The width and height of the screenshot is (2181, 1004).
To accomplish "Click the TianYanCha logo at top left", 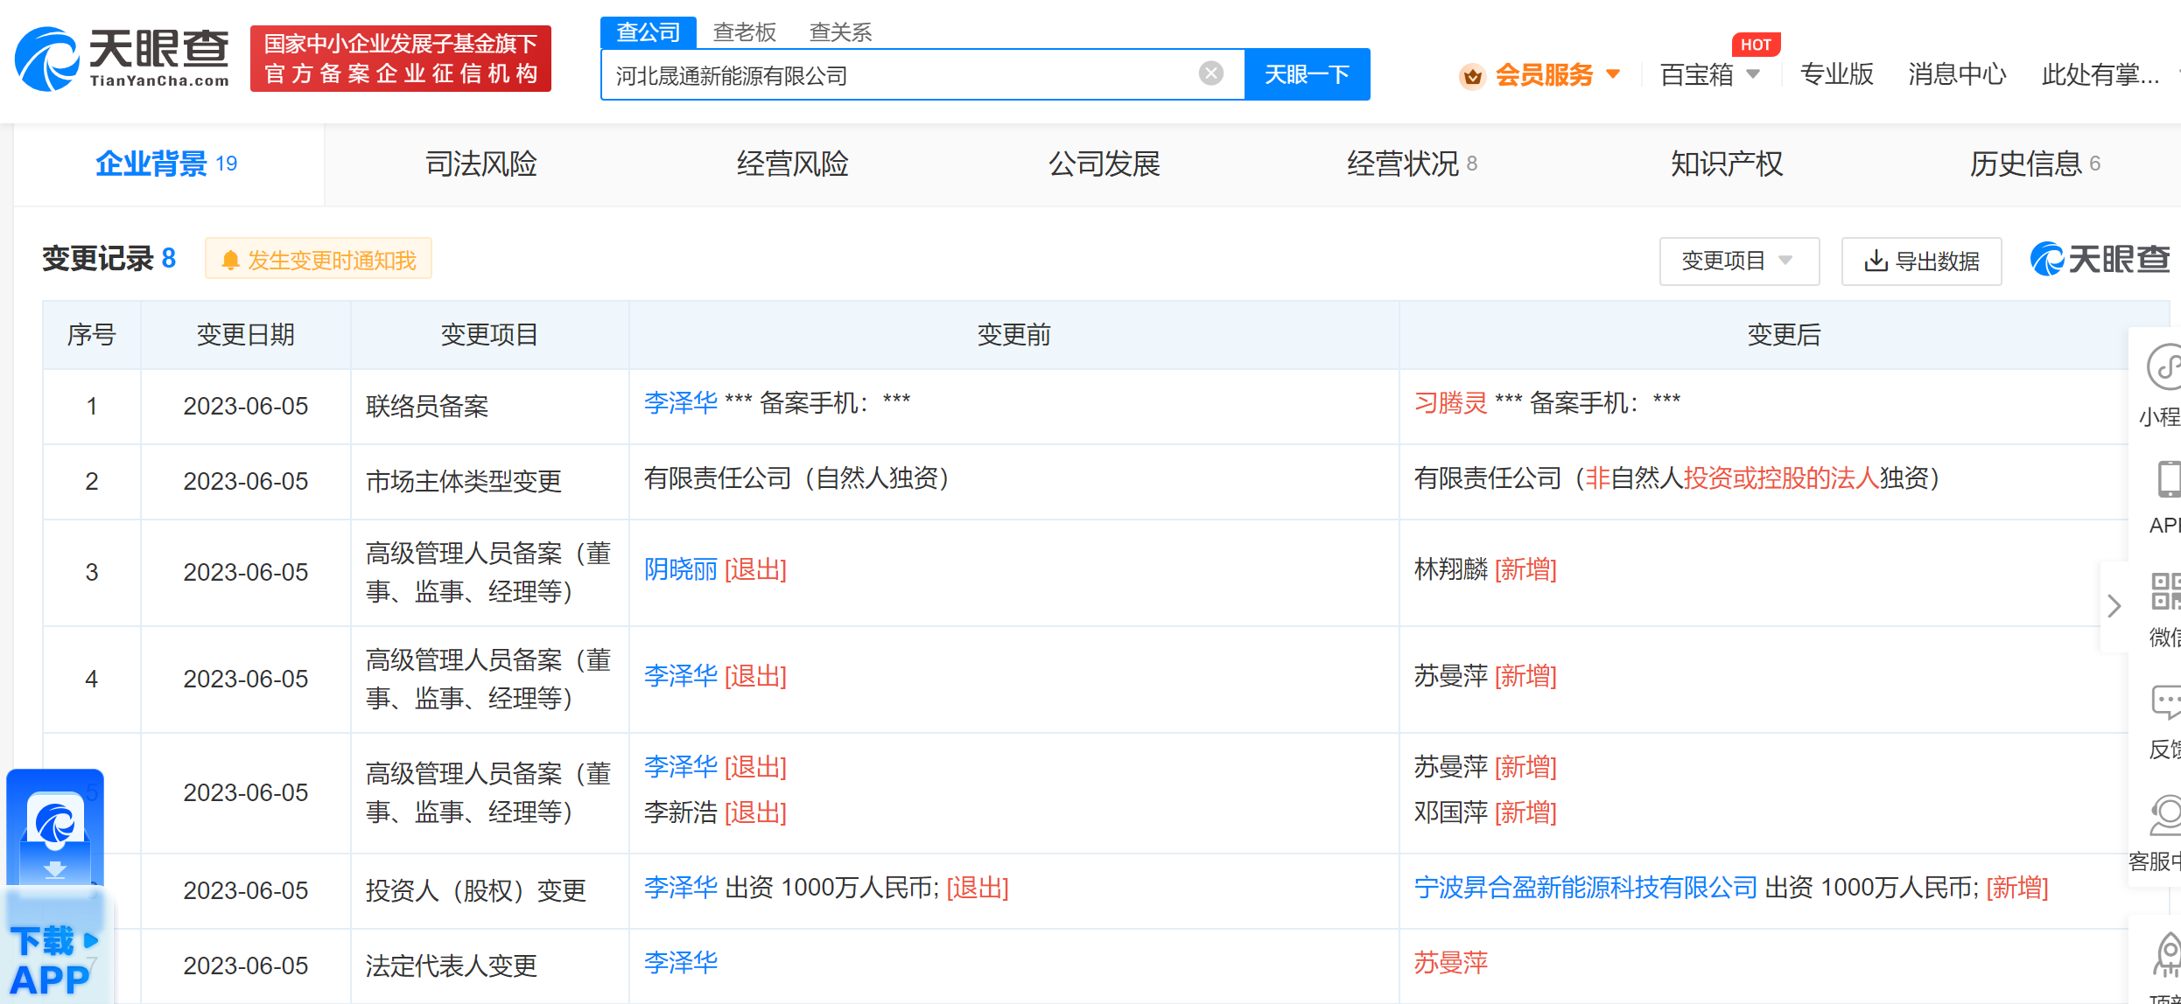I will click(x=123, y=59).
